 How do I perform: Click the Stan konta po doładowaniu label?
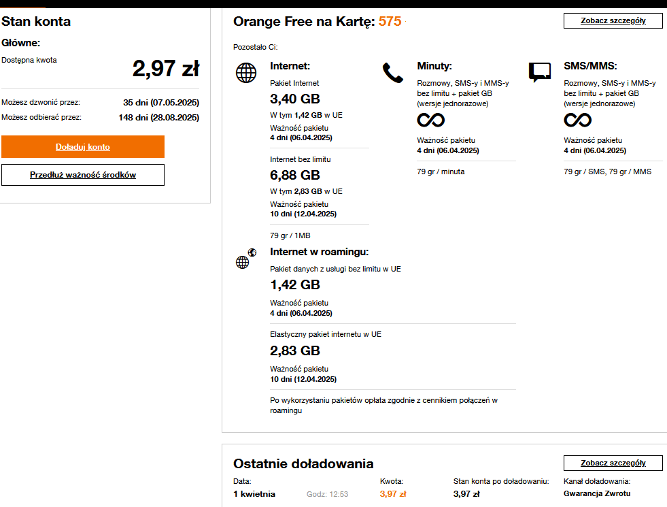tap(501, 481)
